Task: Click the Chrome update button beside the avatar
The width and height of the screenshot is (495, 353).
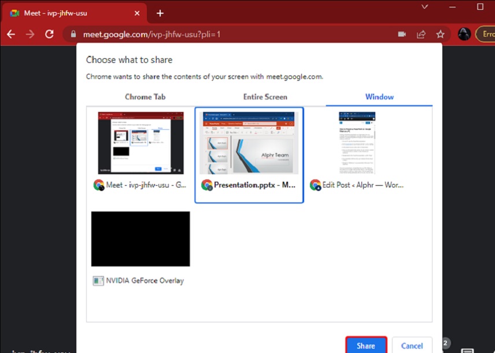Action: [486, 34]
